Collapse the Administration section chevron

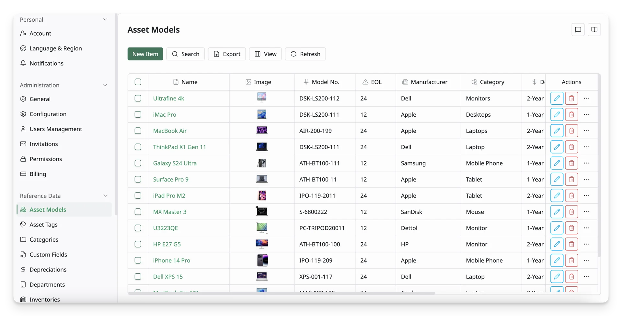tap(105, 85)
